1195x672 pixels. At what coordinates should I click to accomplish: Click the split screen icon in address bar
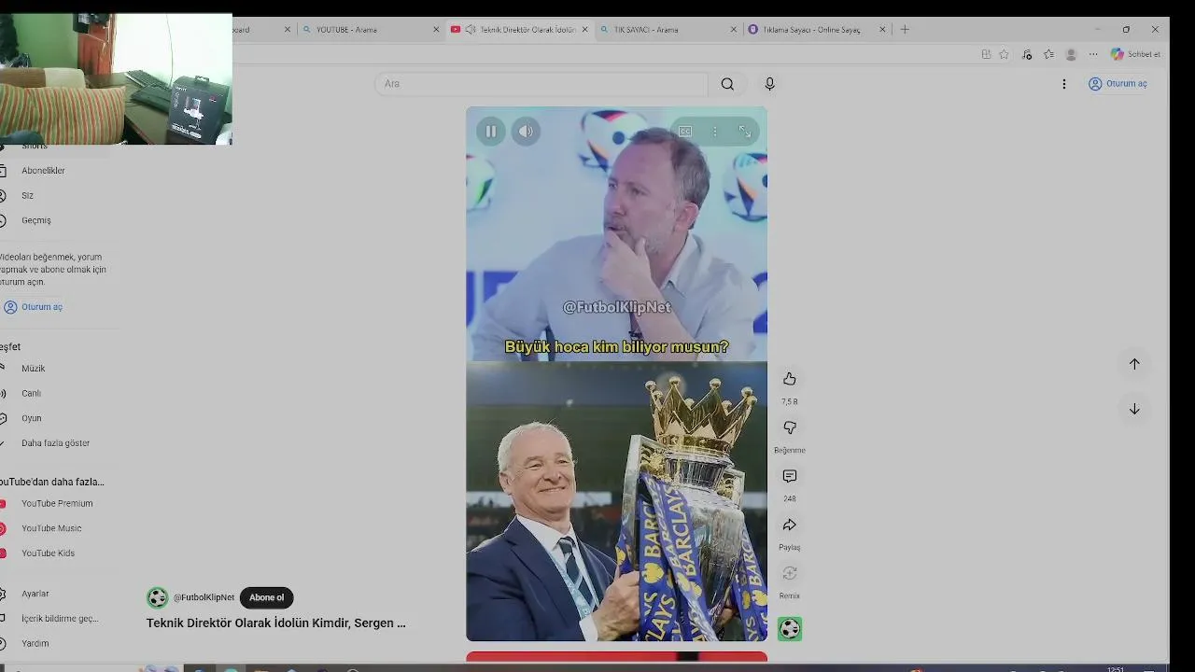tap(986, 54)
